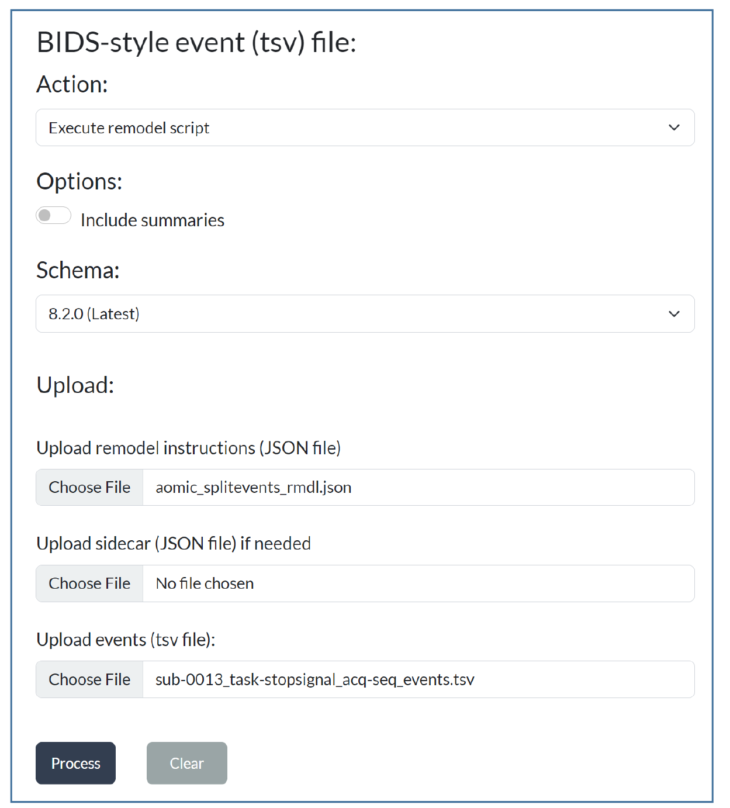Click the BIDS-style event (tsv) file heading
730x808 pixels.
pos(196,43)
